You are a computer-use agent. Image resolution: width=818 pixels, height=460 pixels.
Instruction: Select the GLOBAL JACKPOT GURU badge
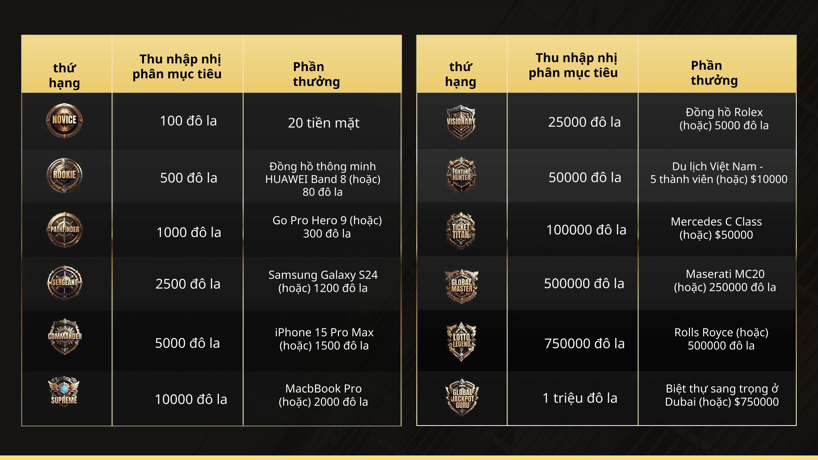[x=462, y=398]
